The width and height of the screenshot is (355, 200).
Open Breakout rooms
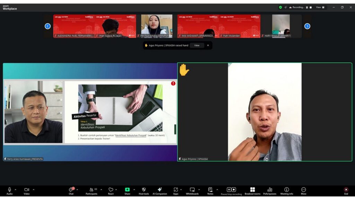point(252,191)
